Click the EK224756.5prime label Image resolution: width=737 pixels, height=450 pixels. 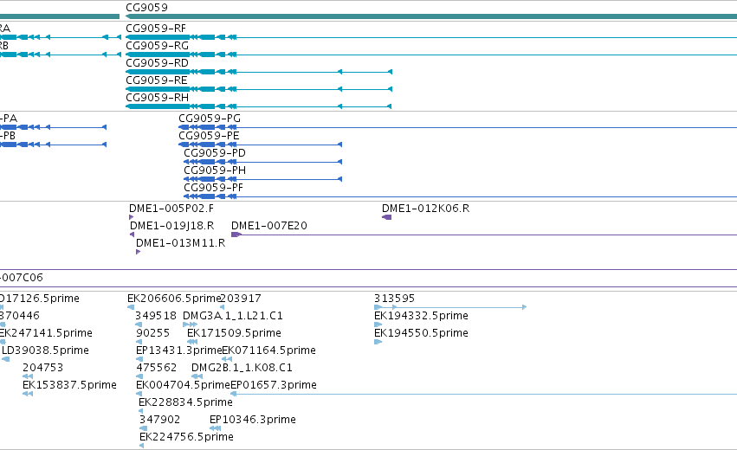(186, 437)
